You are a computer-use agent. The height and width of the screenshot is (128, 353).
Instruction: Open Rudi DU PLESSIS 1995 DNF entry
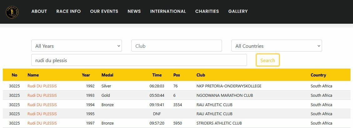(42, 114)
